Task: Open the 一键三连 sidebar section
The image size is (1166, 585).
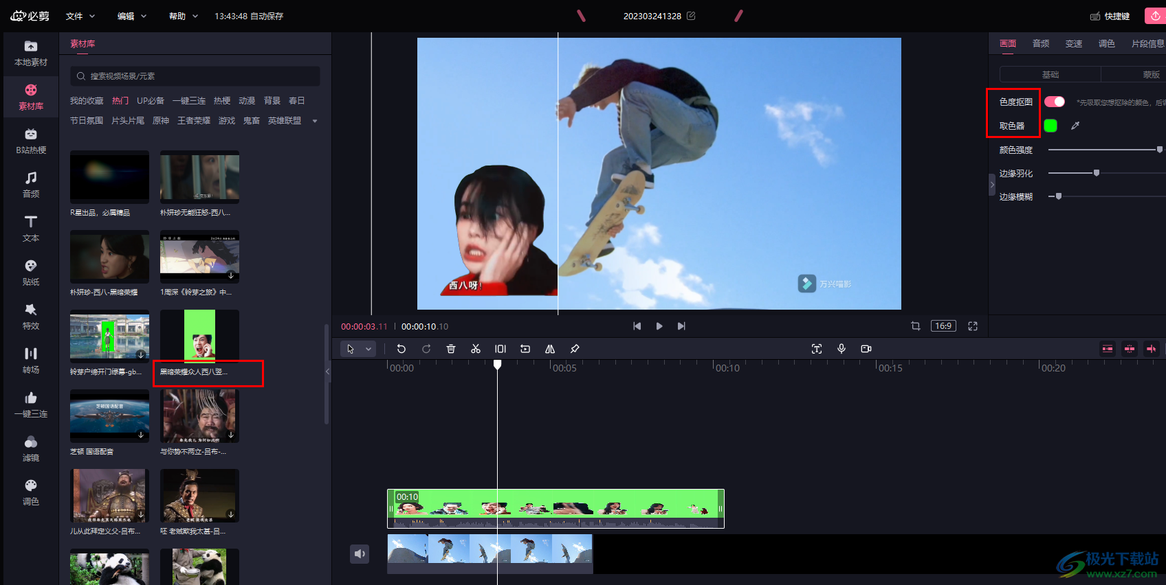Action: (x=31, y=405)
